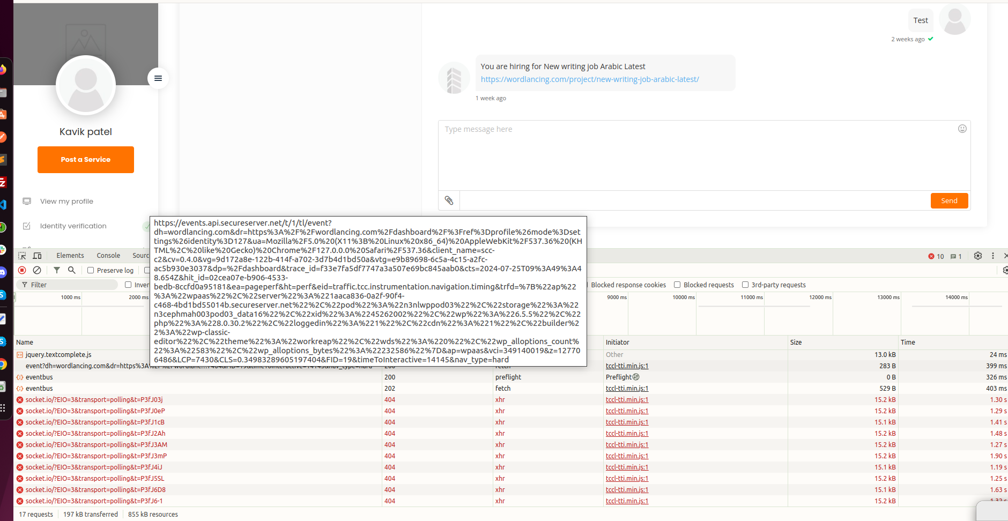1008x521 pixels.
Task: Open the emoji picker in message box
Action: pyautogui.click(x=962, y=129)
